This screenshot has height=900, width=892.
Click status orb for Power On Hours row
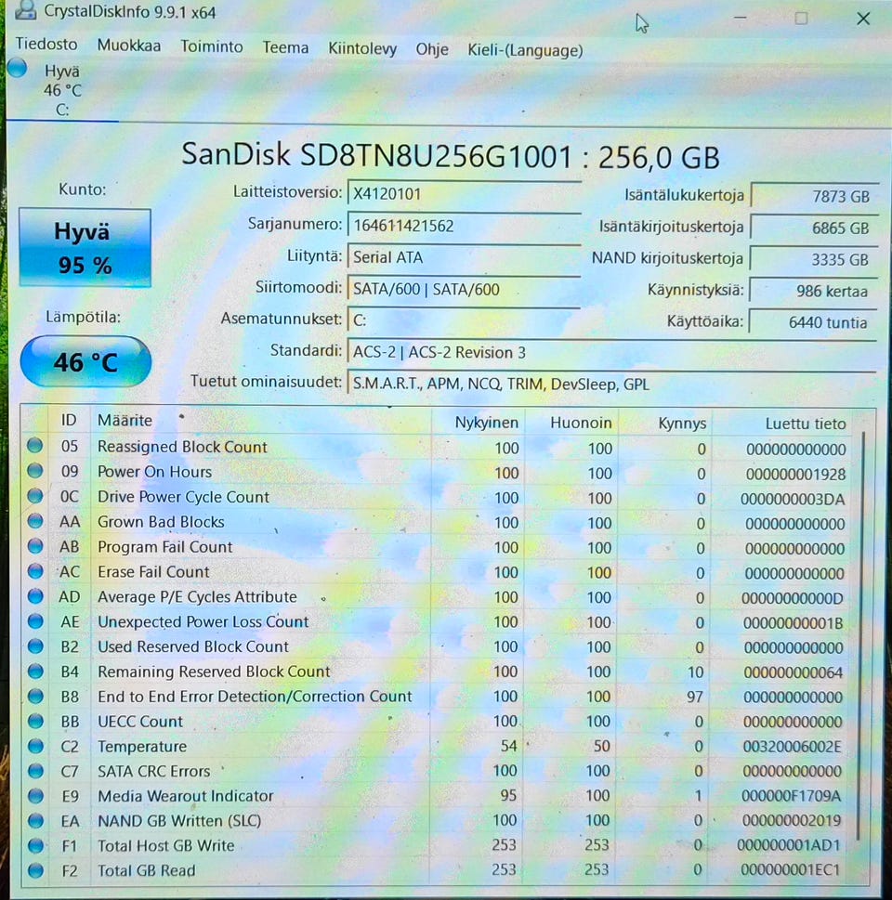tap(35, 471)
